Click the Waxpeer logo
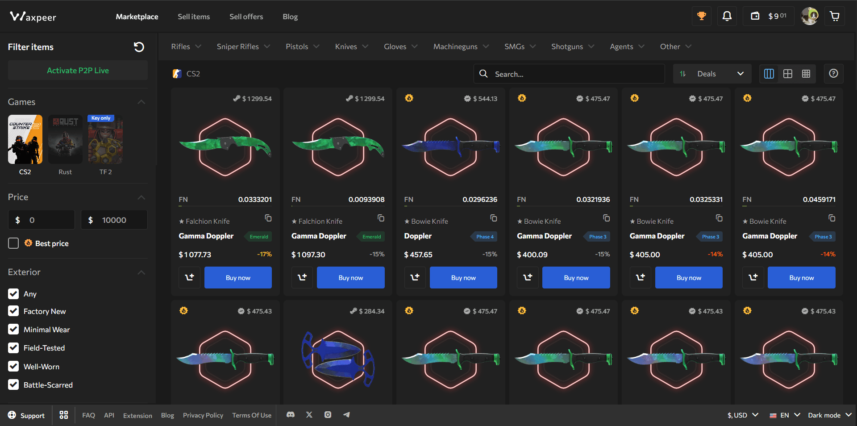The height and width of the screenshot is (426, 857). pos(33,17)
